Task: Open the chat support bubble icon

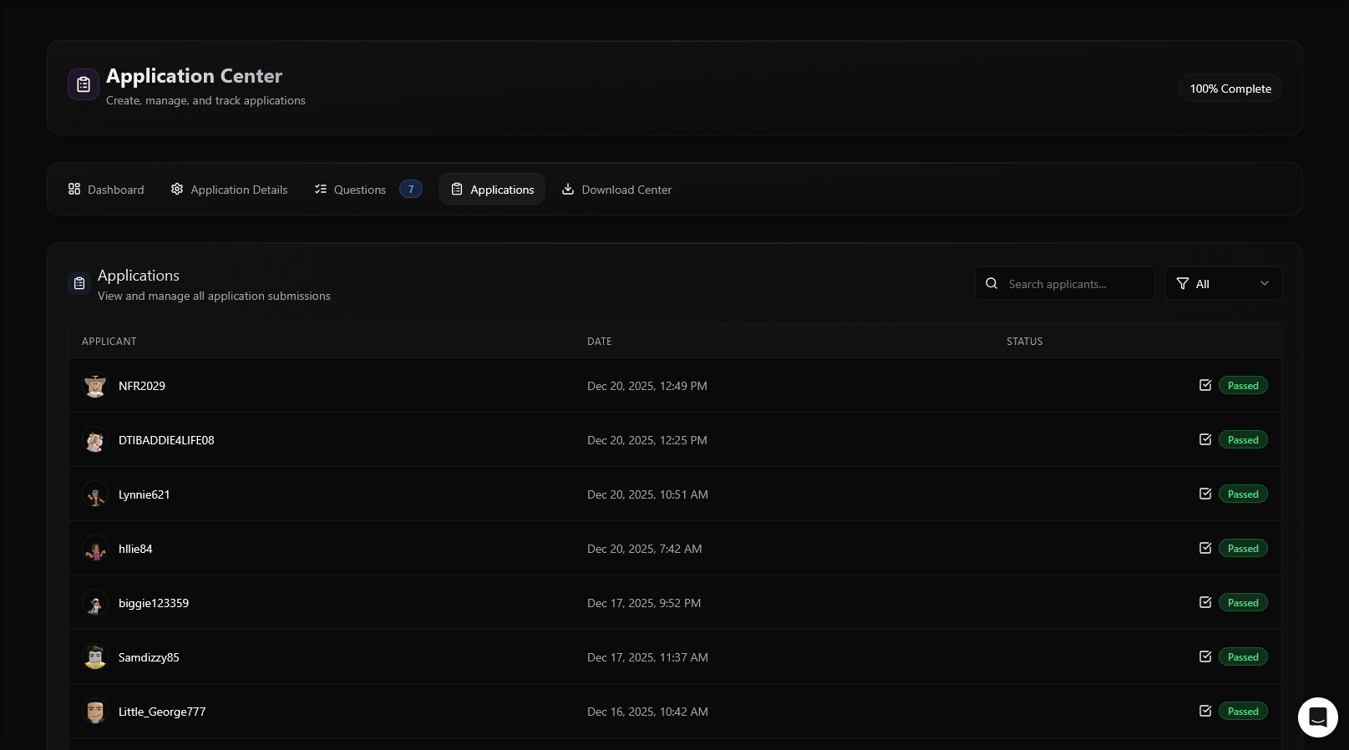Action: point(1317,717)
